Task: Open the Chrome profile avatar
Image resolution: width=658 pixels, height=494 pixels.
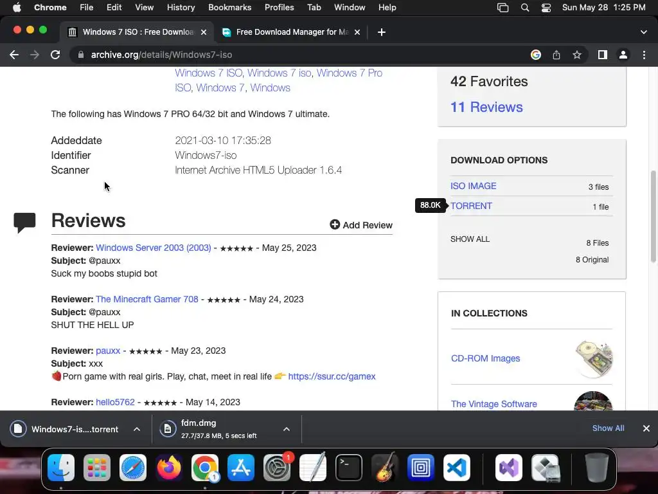Action: pyautogui.click(x=623, y=55)
